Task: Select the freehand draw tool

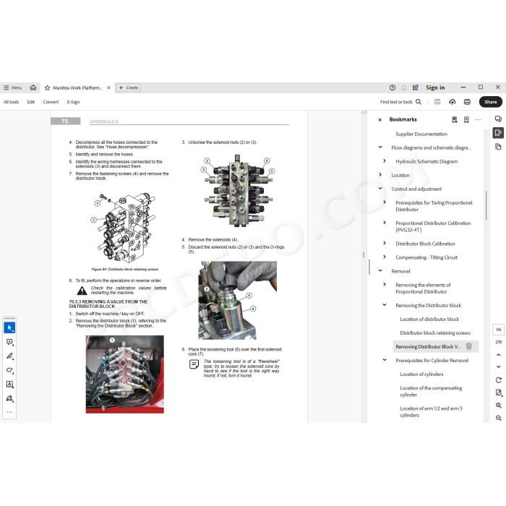Action: pos(9,370)
